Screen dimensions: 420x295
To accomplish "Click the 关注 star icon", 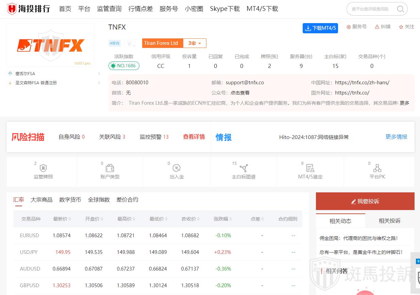I will 401,27.
